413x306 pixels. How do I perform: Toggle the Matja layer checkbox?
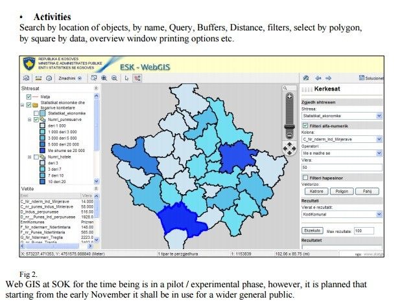tap(29, 96)
